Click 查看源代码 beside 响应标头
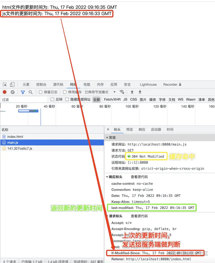The width and height of the screenshot is (215, 263). pos(139,177)
